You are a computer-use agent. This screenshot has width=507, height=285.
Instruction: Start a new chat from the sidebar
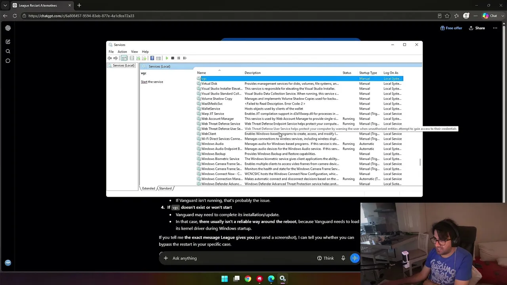point(8,42)
